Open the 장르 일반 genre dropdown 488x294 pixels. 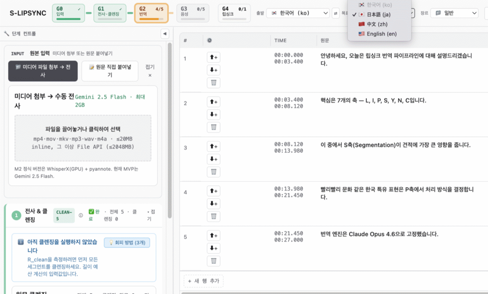pos(454,13)
